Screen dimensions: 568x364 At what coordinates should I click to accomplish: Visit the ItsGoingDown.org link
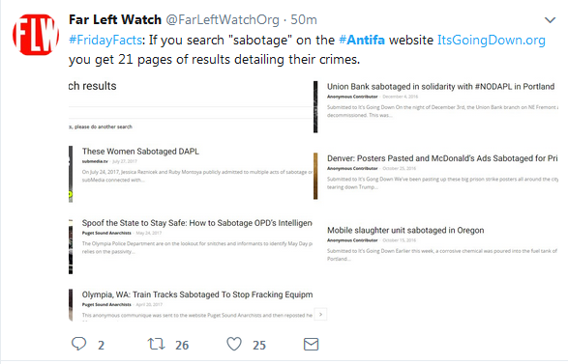pos(492,41)
